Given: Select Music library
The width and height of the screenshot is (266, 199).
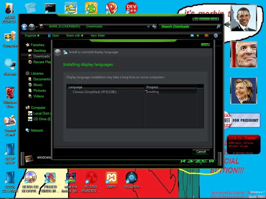Looking at the screenshot, I should pyautogui.click(x=36, y=85).
